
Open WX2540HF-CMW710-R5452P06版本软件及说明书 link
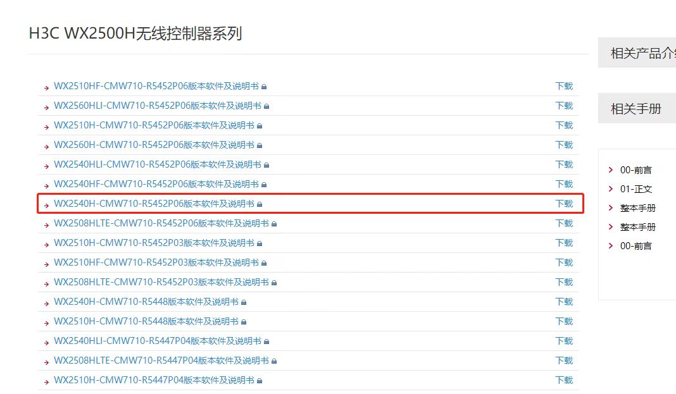156,184
